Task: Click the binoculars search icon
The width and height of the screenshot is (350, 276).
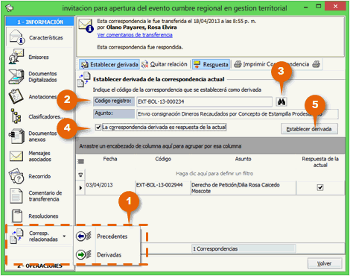Action: coord(281,101)
